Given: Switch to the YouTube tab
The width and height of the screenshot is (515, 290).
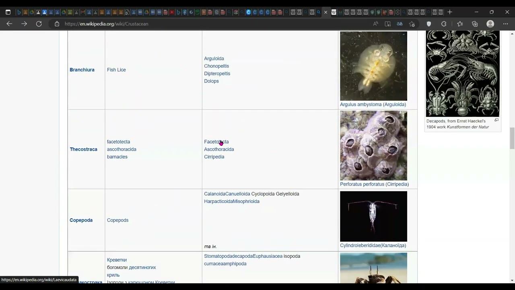Looking at the screenshot, I should pos(172,12).
